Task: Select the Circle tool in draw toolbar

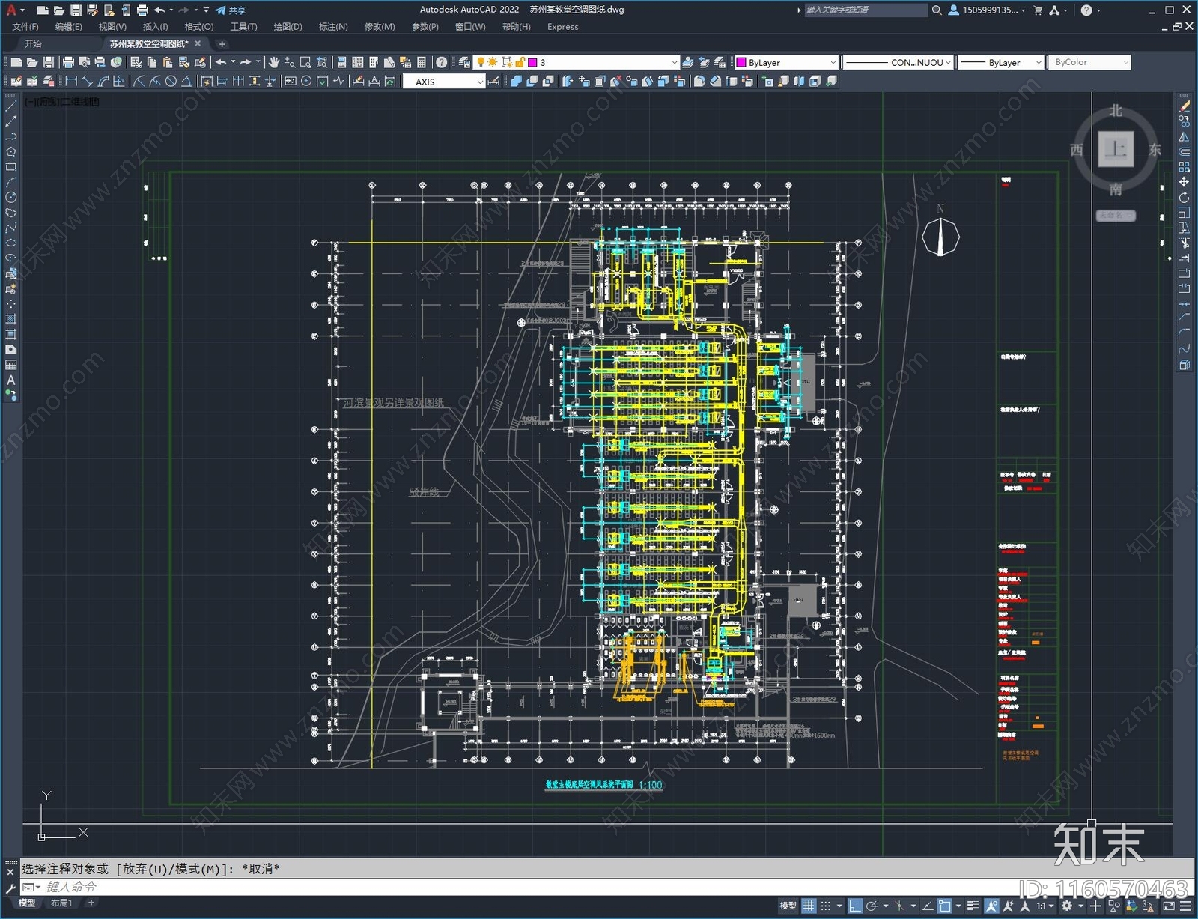Action: click(11, 198)
